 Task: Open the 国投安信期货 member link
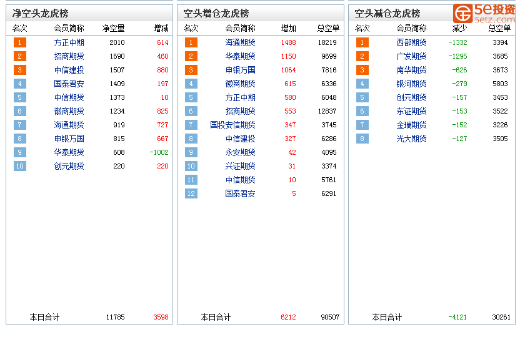(x=232, y=125)
